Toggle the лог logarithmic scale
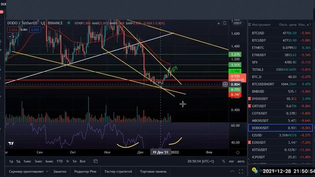The width and height of the screenshot is (315, 177). [x=231, y=161]
